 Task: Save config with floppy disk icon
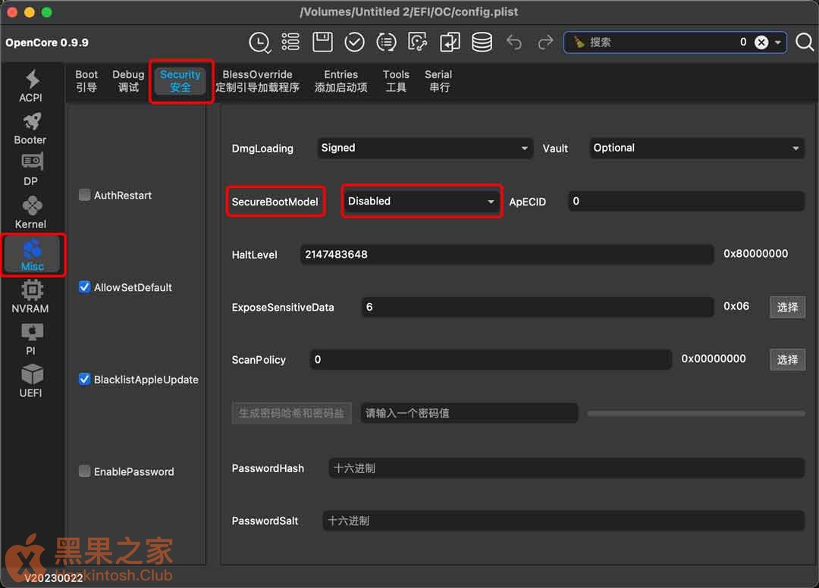[322, 42]
